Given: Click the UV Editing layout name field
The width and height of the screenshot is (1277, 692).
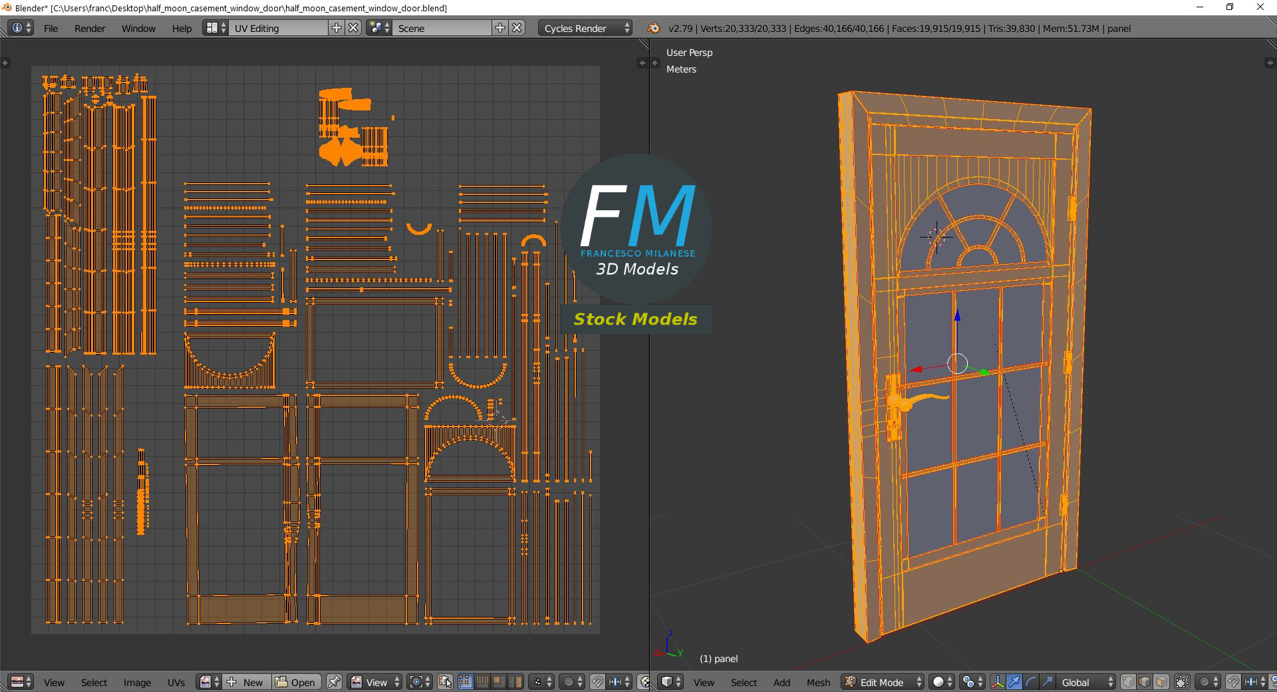Looking at the screenshot, I should 278,28.
